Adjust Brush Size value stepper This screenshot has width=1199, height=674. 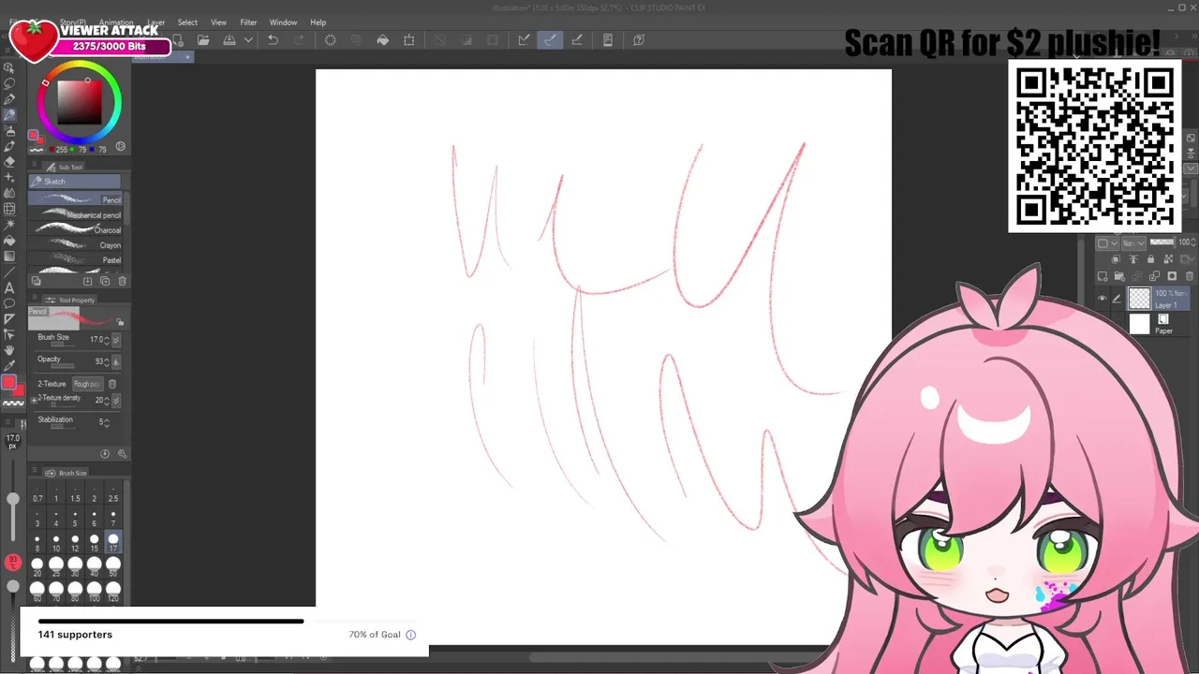(x=106, y=340)
